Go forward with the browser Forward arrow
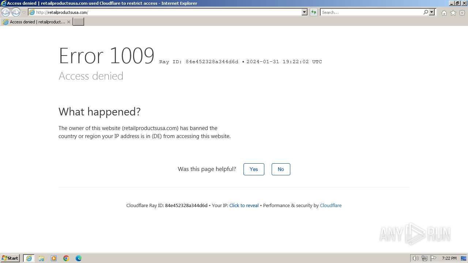This screenshot has width=468, height=263. [x=16, y=12]
